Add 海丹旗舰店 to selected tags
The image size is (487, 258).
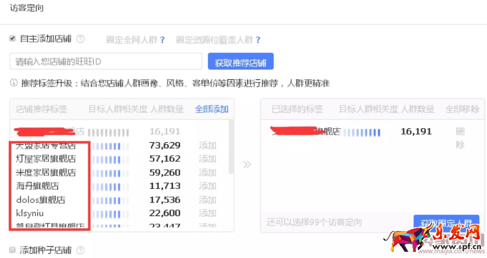click(207, 186)
